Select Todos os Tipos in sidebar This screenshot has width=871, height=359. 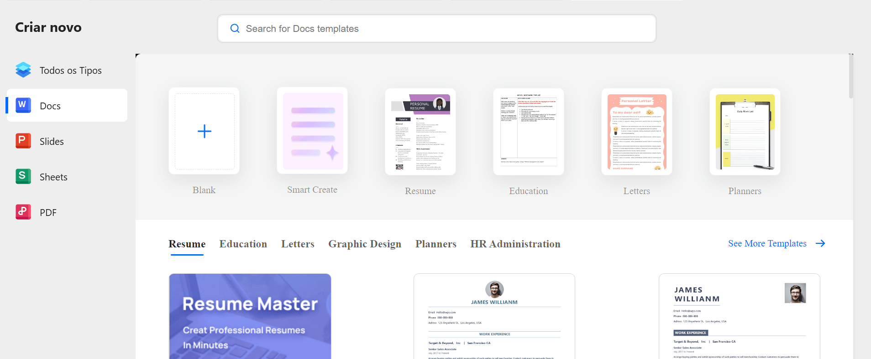67,70
